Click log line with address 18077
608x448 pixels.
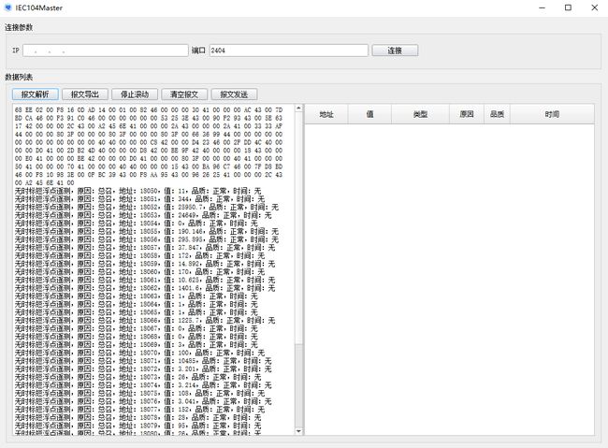[139, 410]
